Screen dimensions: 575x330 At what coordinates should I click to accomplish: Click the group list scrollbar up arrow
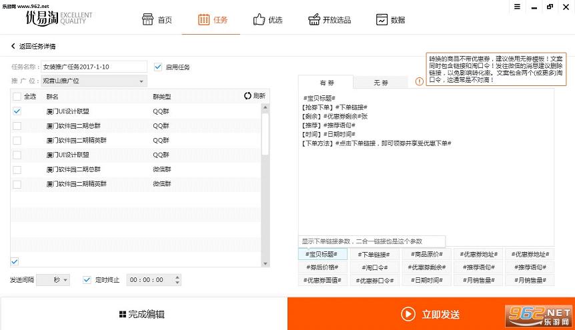pyautogui.click(x=265, y=107)
